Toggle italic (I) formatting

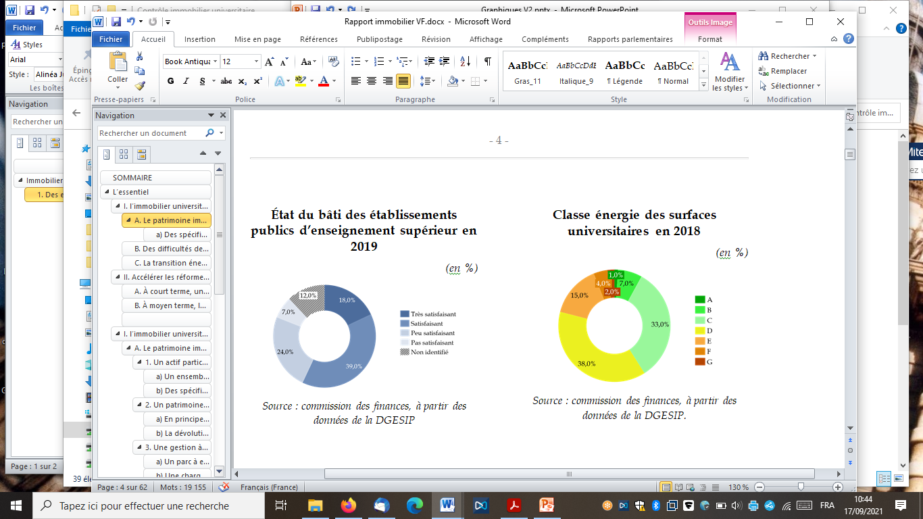186,81
